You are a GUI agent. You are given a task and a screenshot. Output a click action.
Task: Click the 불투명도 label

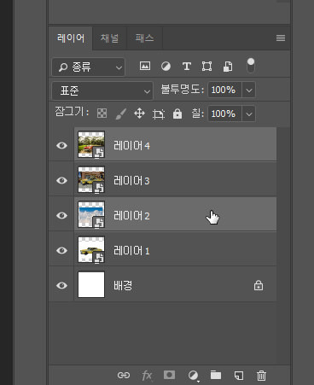(183, 90)
